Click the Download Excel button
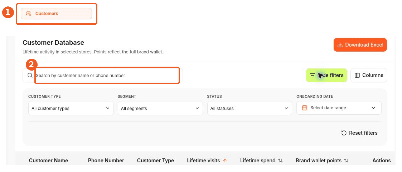Screen dimensions: 402x172 pos(360,45)
